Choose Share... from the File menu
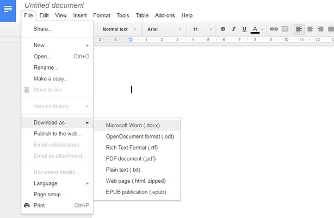 point(57,29)
